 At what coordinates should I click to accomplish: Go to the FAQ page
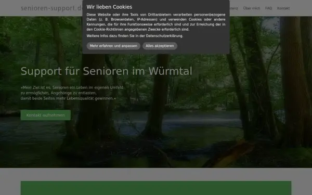coord(268,8)
